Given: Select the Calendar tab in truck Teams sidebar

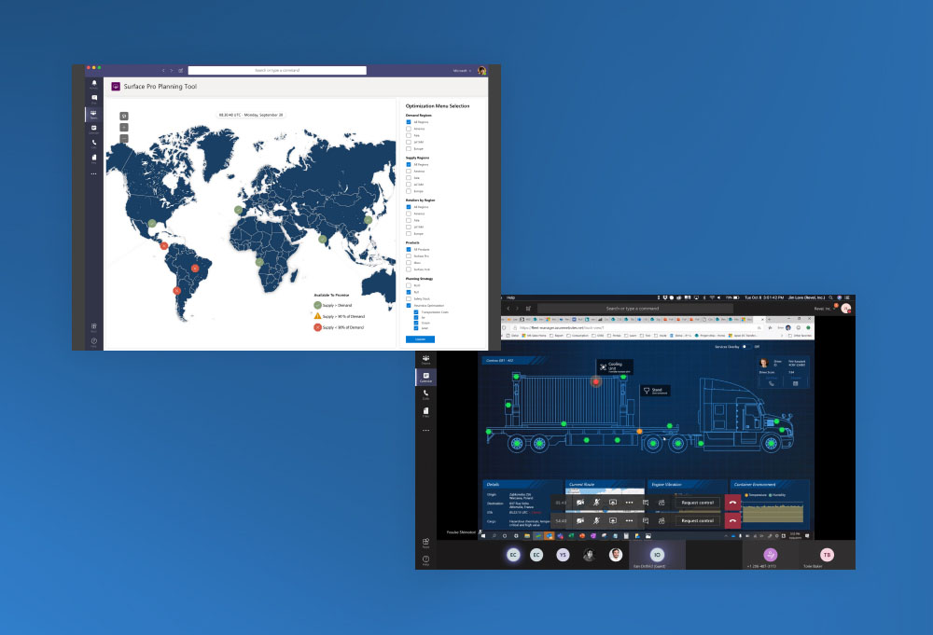Looking at the screenshot, I should click(x=425, y=377).
